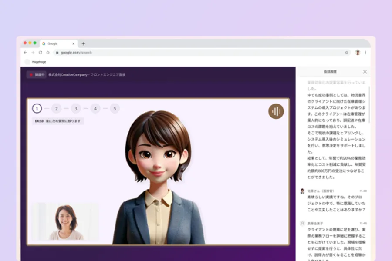The height and width of the screenshot is (261, 392).
Task: View site info via the lock icon
Action: [57, 53]
